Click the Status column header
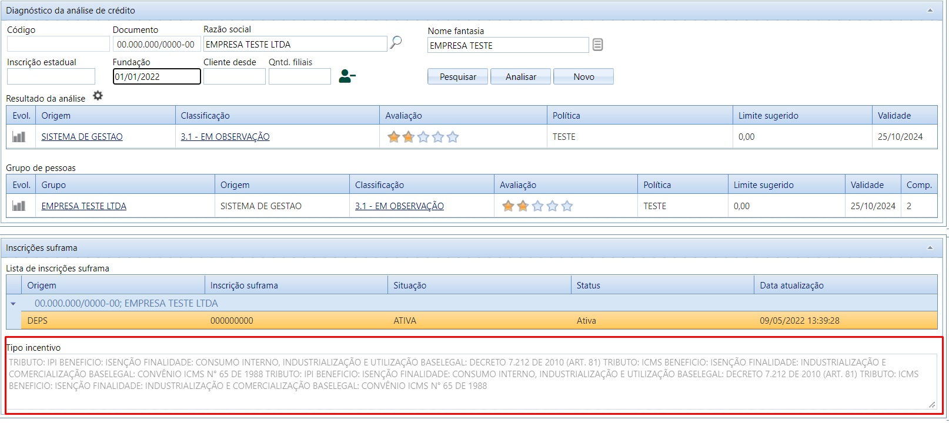949x423 pixels. [662, 286]
